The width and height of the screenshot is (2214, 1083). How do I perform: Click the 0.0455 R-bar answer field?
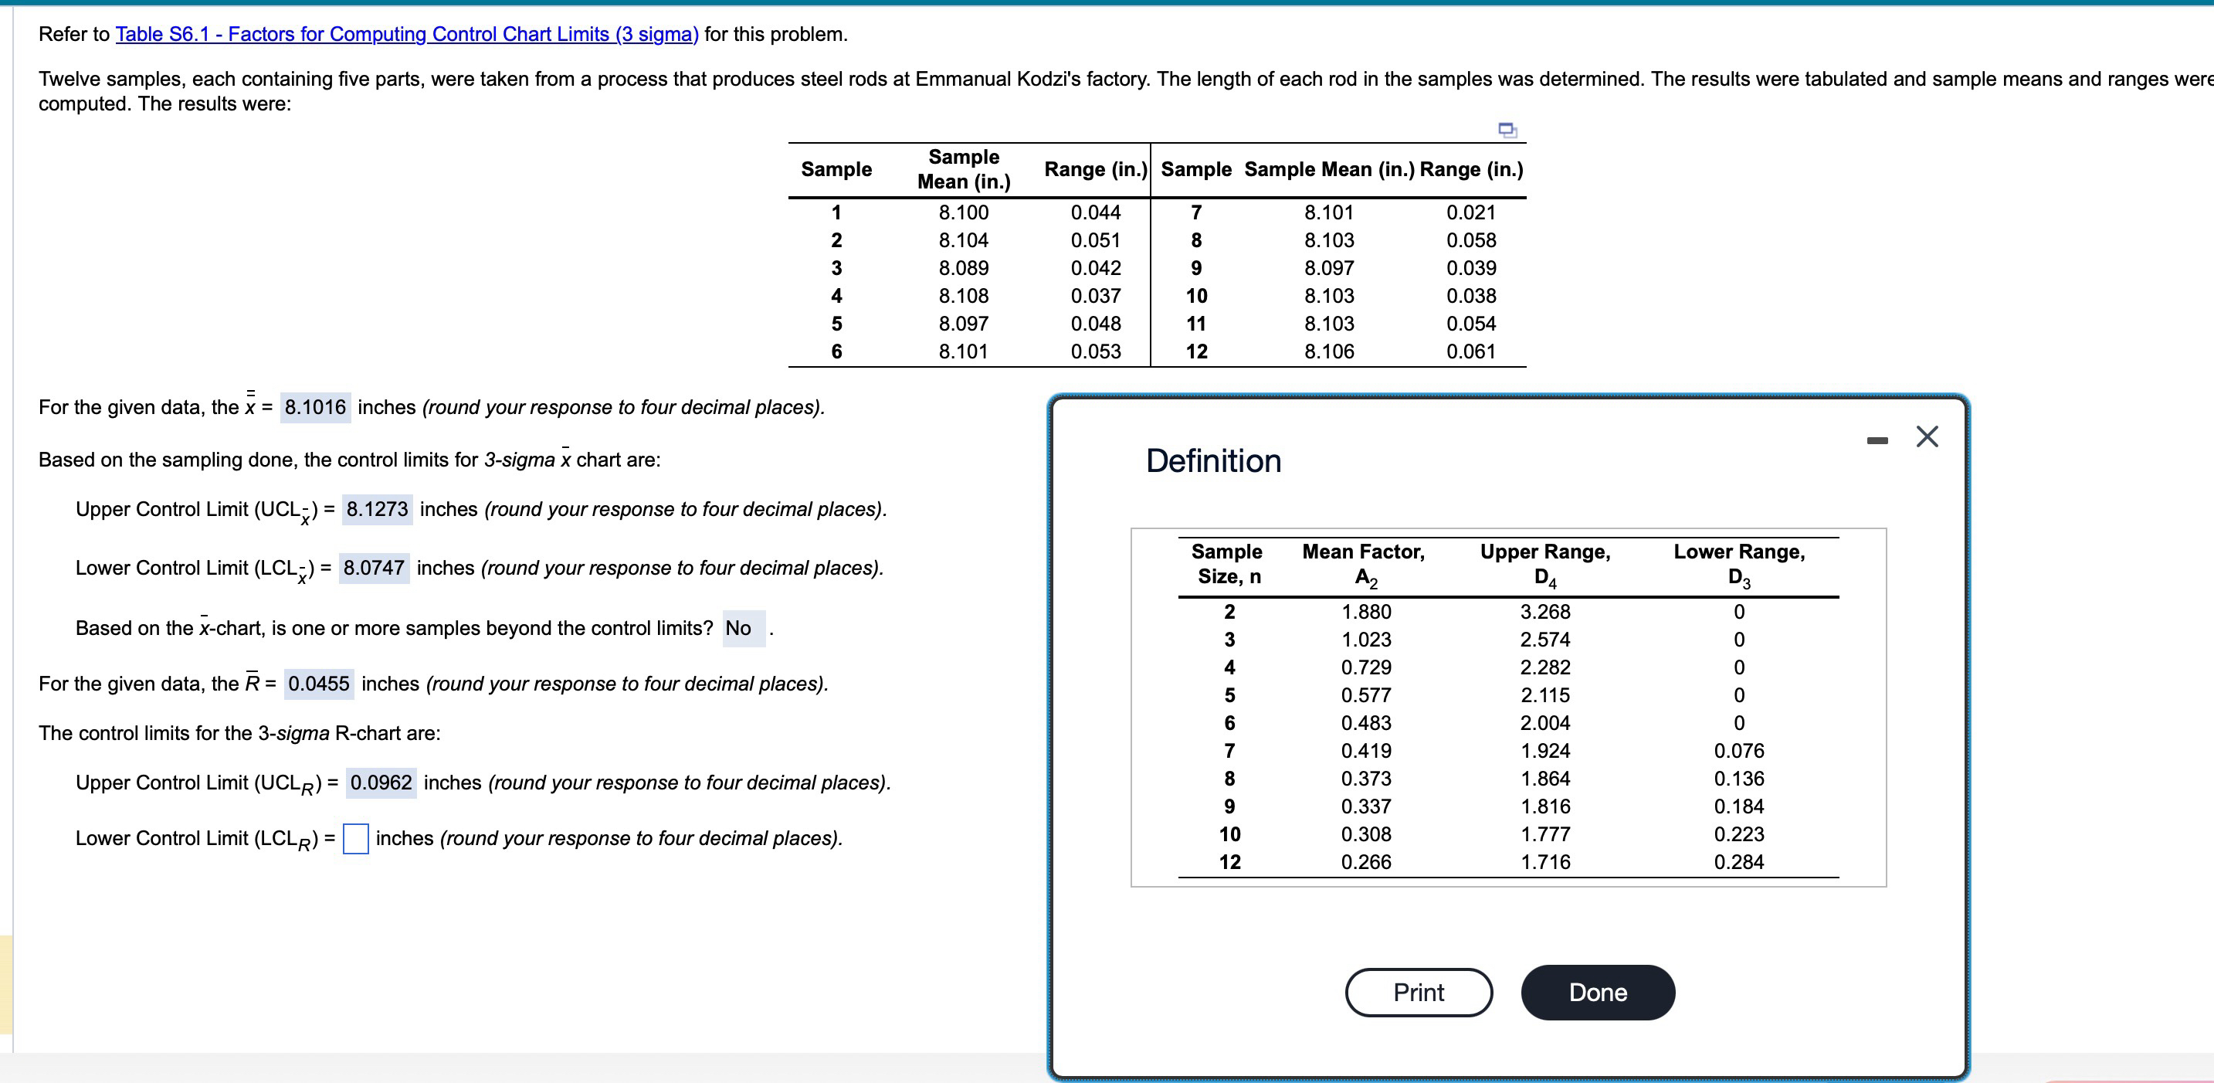tap(319, 684)
